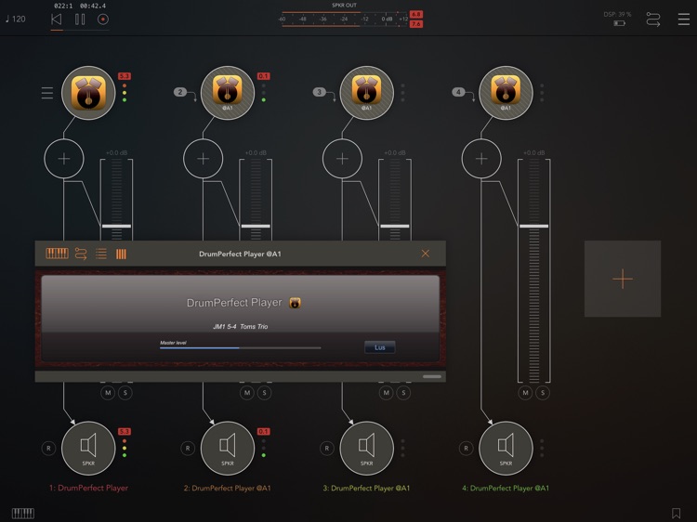The width and height of the screenshot is (697, 522).
Task: Mute channel 4
Action: pyautogui.click(x=525, y=393)
